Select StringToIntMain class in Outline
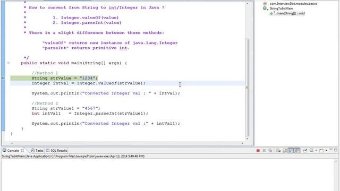 point(281,8)
